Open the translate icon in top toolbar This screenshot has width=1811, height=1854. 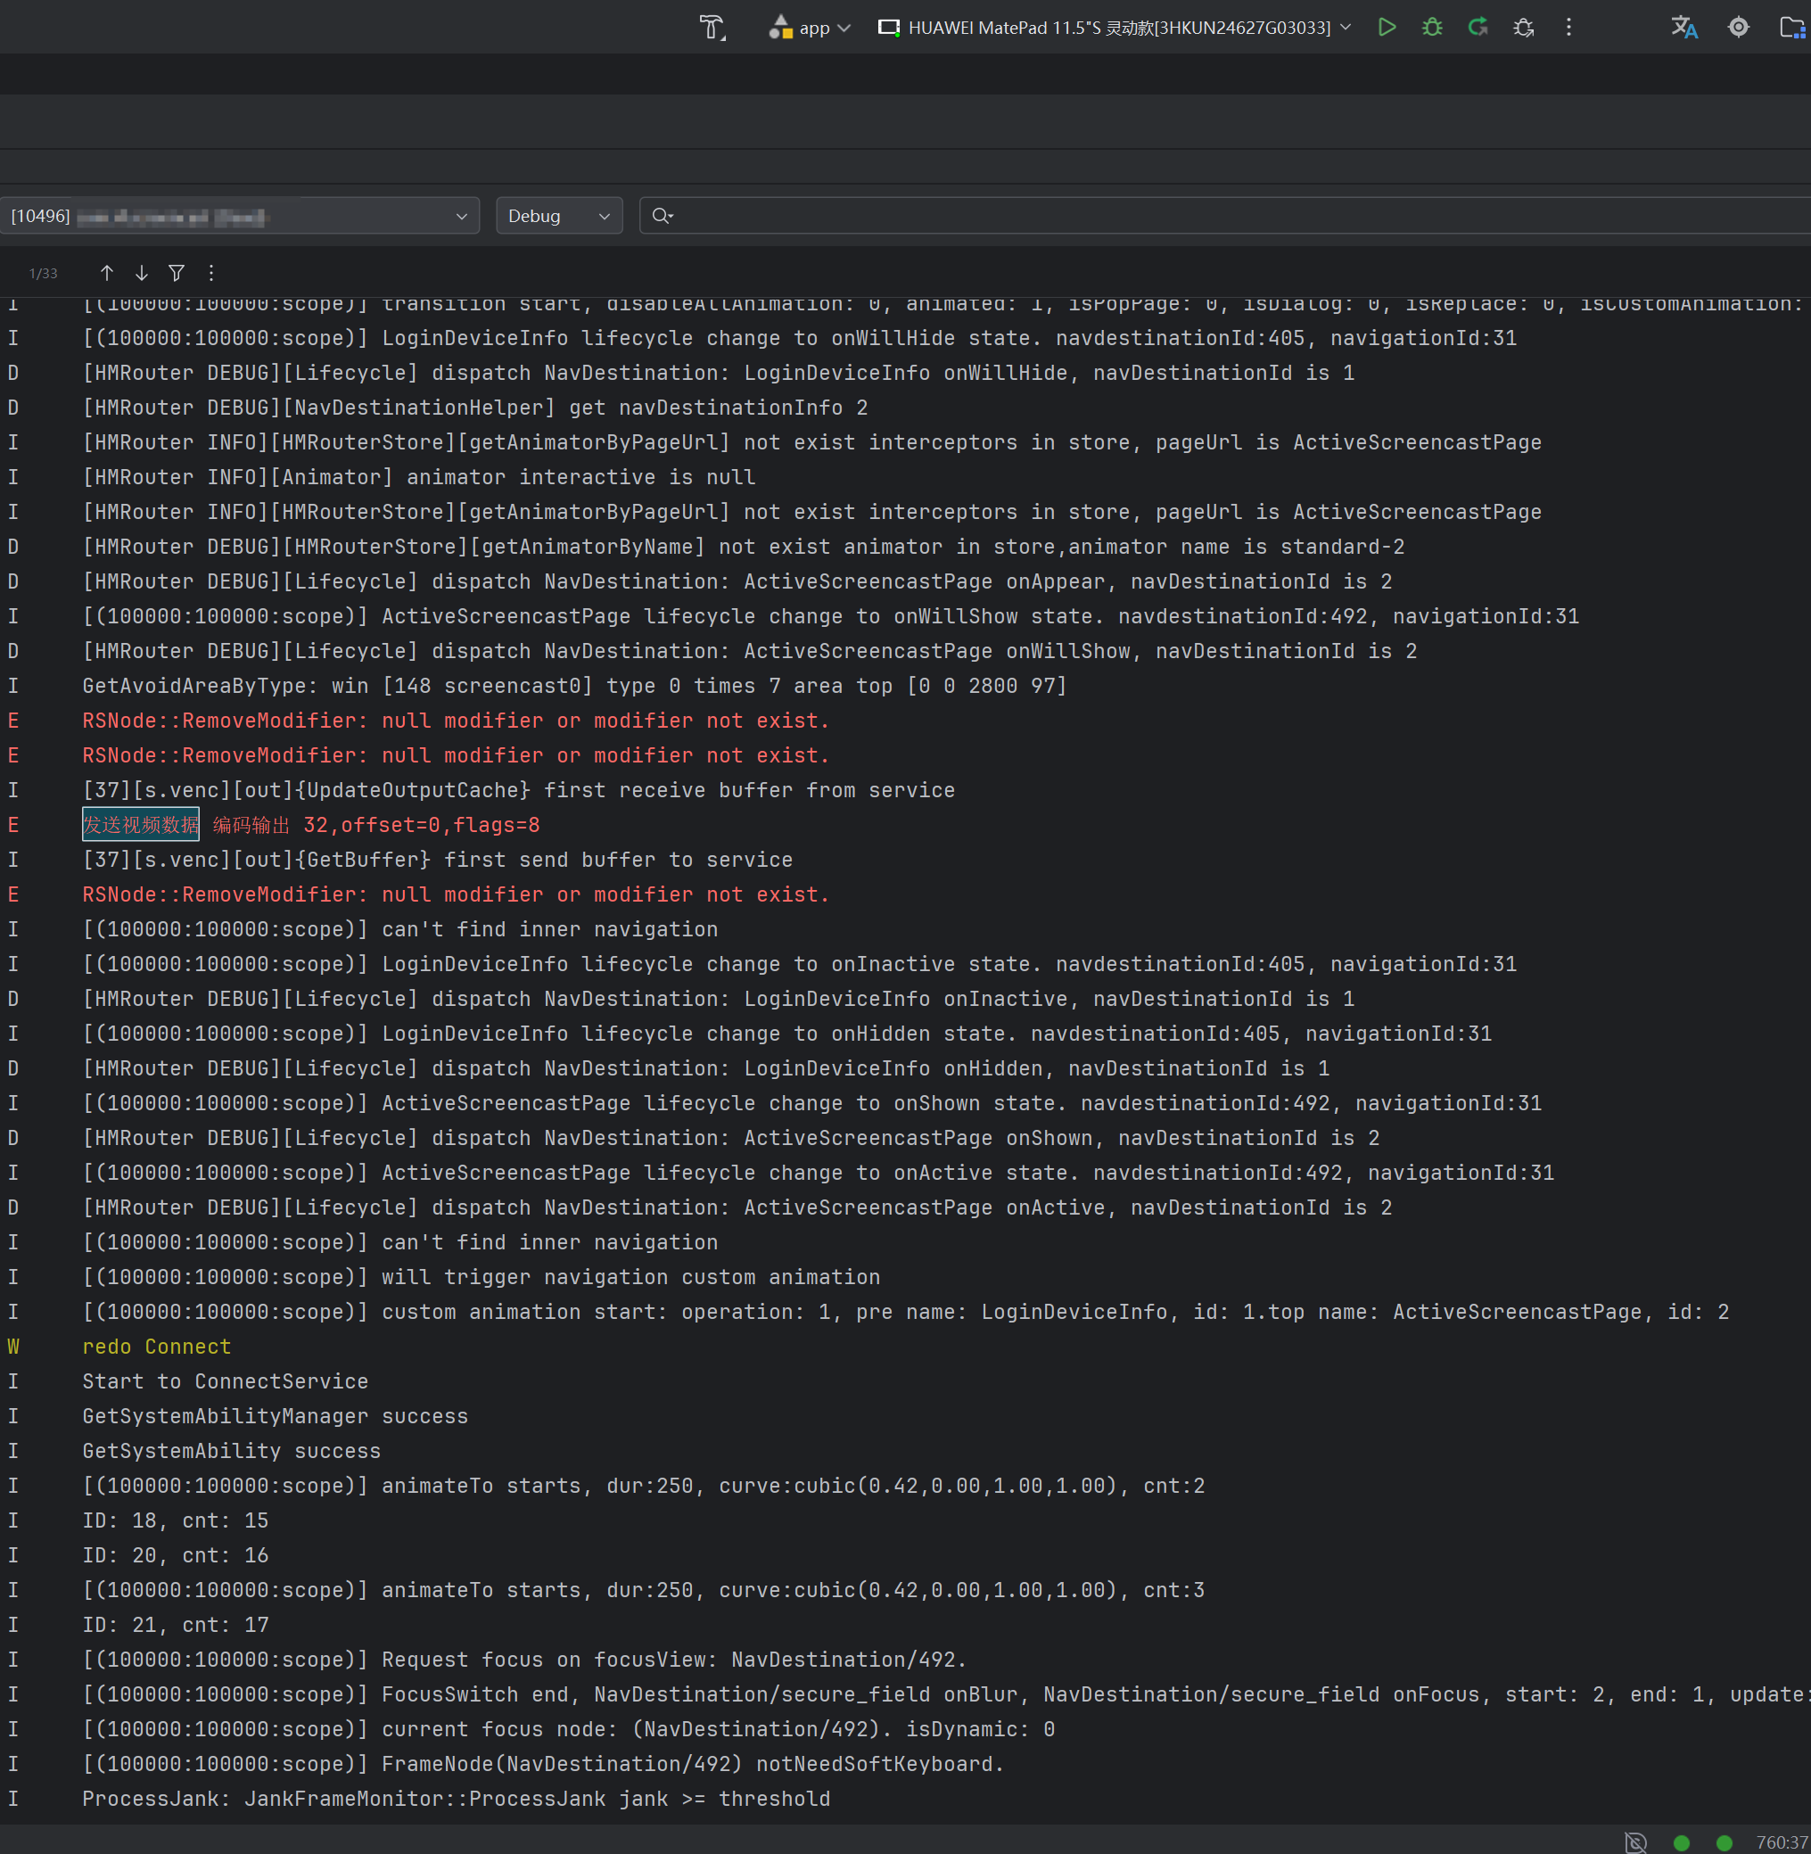[x=1683, y=28]
